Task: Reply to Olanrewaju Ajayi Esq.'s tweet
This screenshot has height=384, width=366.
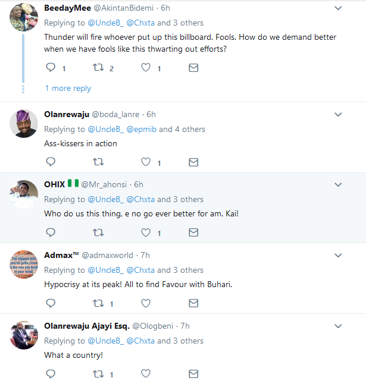Action: (x=51, y=374)
